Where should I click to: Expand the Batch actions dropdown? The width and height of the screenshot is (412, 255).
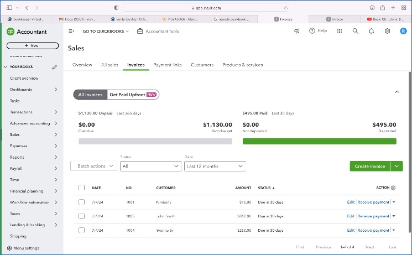(x=93, y=166)
